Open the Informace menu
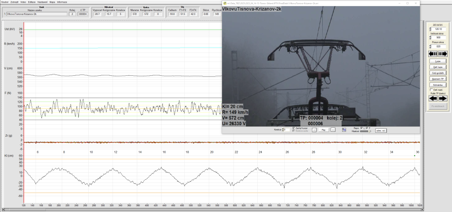452x212 pixels. (62, 2)
